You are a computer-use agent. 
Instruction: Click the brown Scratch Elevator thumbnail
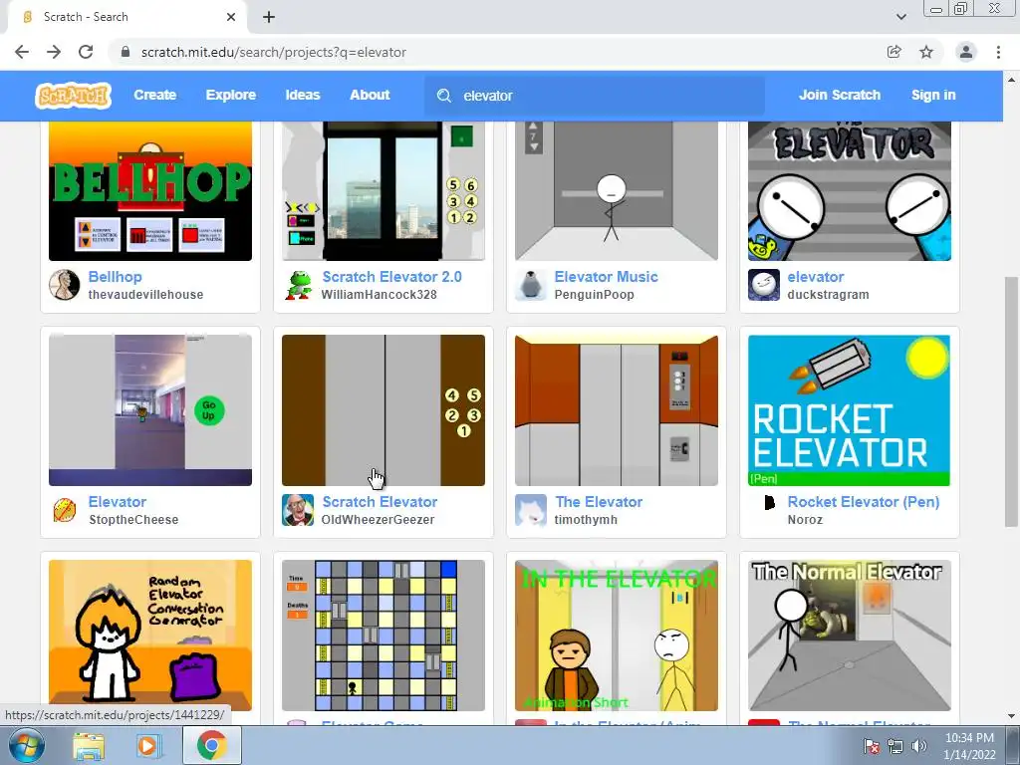click(x=383, y=410)
